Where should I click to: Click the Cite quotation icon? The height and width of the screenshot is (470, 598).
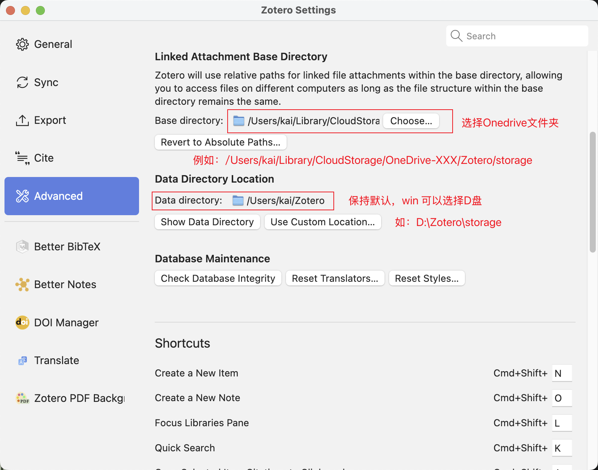tap(22, 158)
